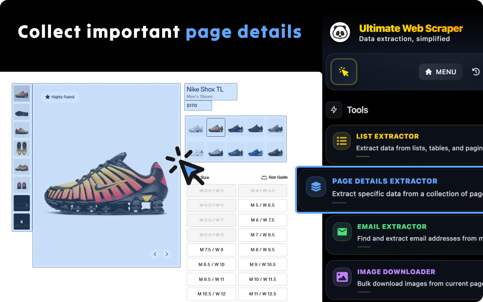Expand the X icon at sidebar bottom
The width and height of the screenshot is (483, 302).
[22, 222]
